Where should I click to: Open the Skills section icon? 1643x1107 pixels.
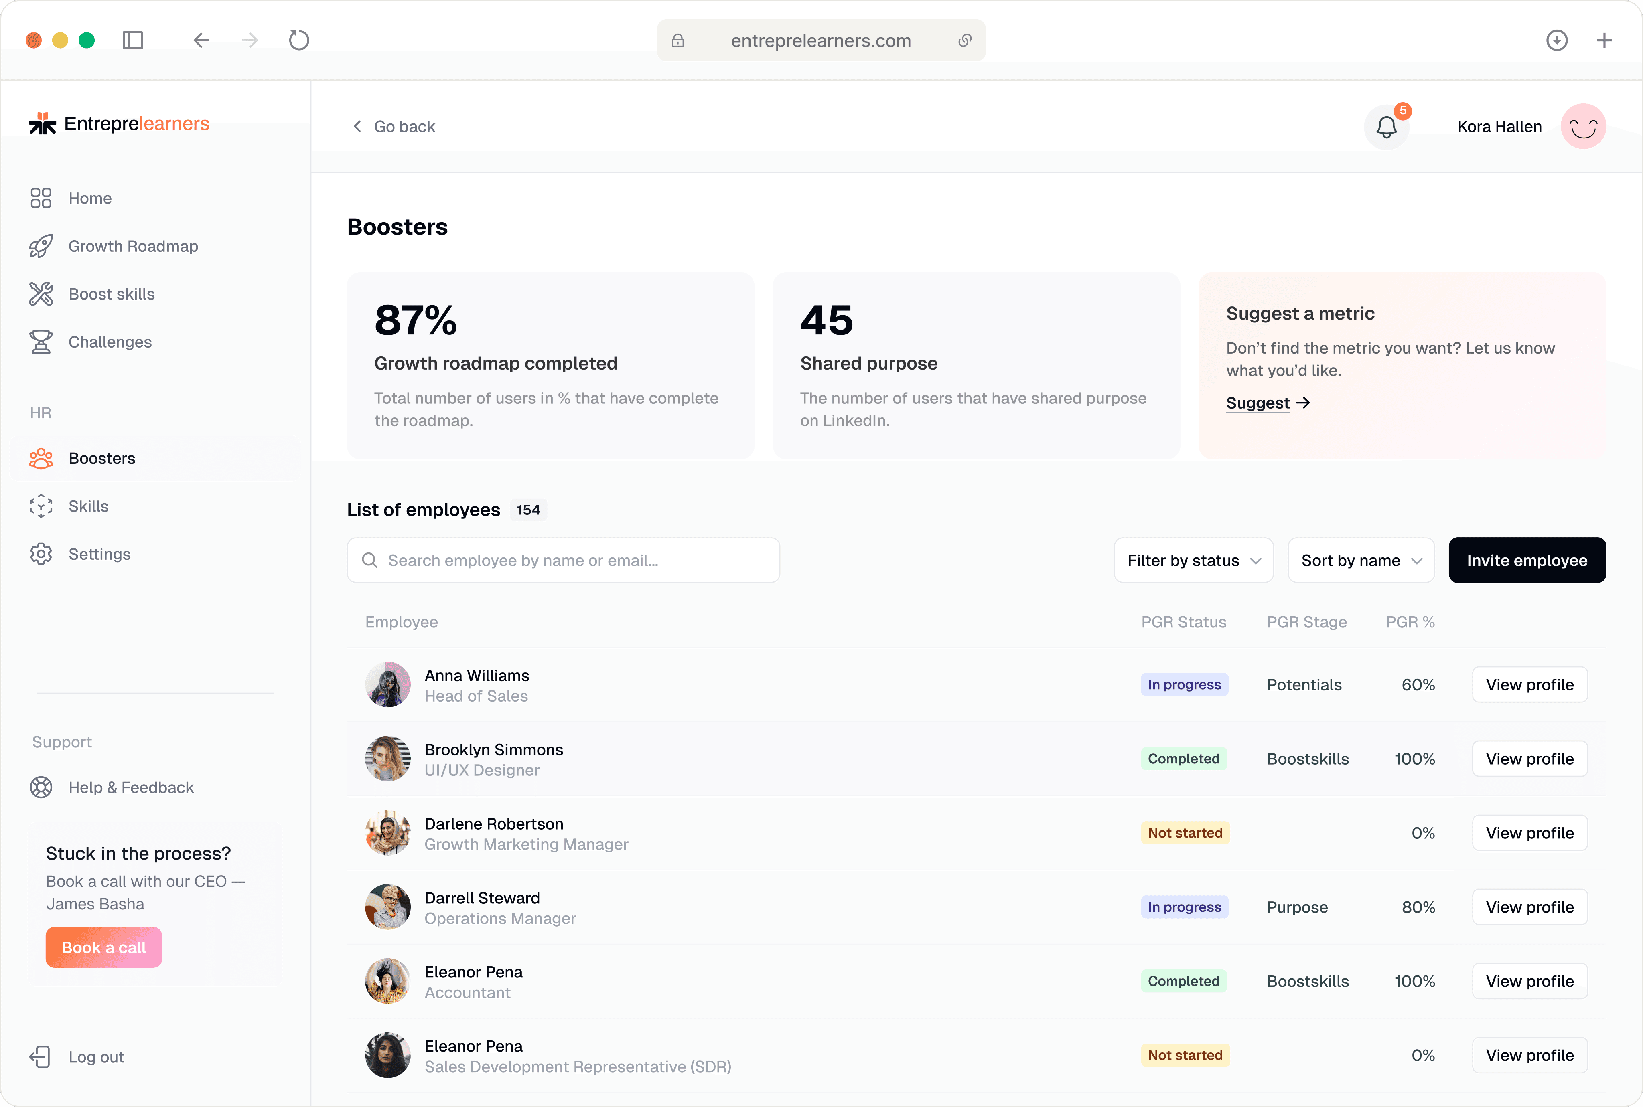click(41, 506)
